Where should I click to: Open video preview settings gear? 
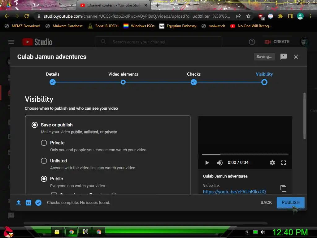(272, 163)
